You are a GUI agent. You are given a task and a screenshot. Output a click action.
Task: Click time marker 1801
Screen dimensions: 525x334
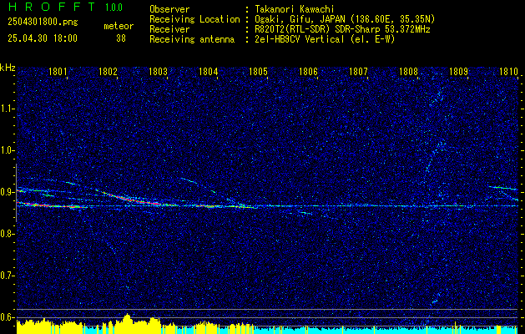pos(58,71)
